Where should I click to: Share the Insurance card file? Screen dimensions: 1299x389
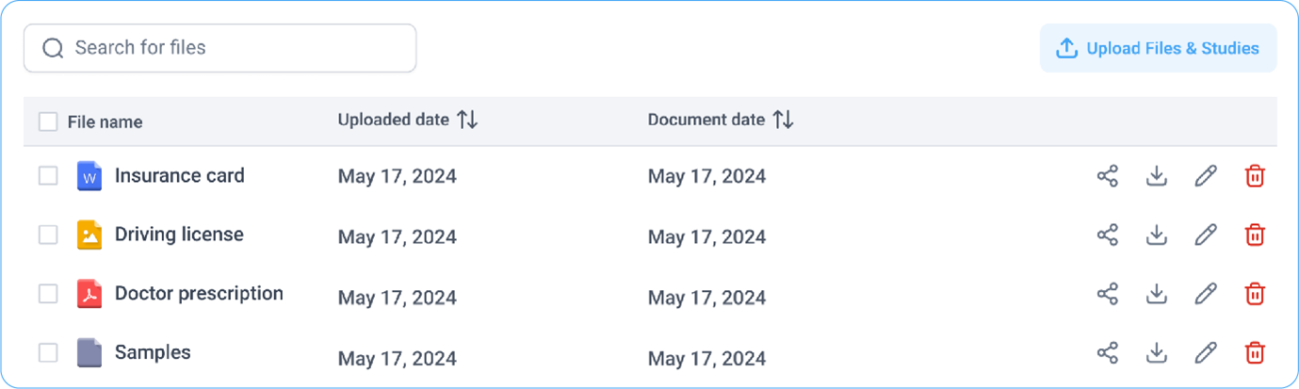[x=1108, y=176]
